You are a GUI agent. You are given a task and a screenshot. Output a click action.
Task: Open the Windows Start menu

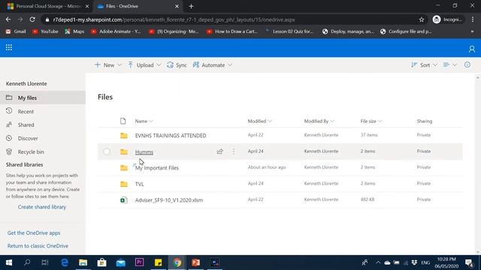(x=9, y=262)
